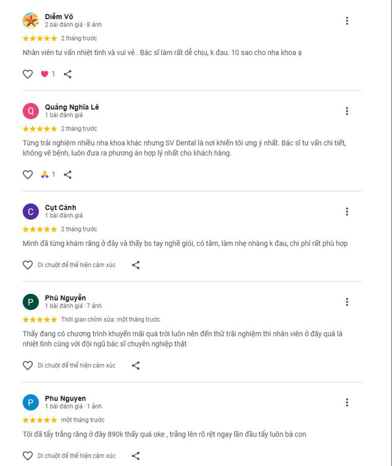Click Quảng Nghĩa Lê's pink Q avatar
The image size is (392, 466).
[31, 111]
